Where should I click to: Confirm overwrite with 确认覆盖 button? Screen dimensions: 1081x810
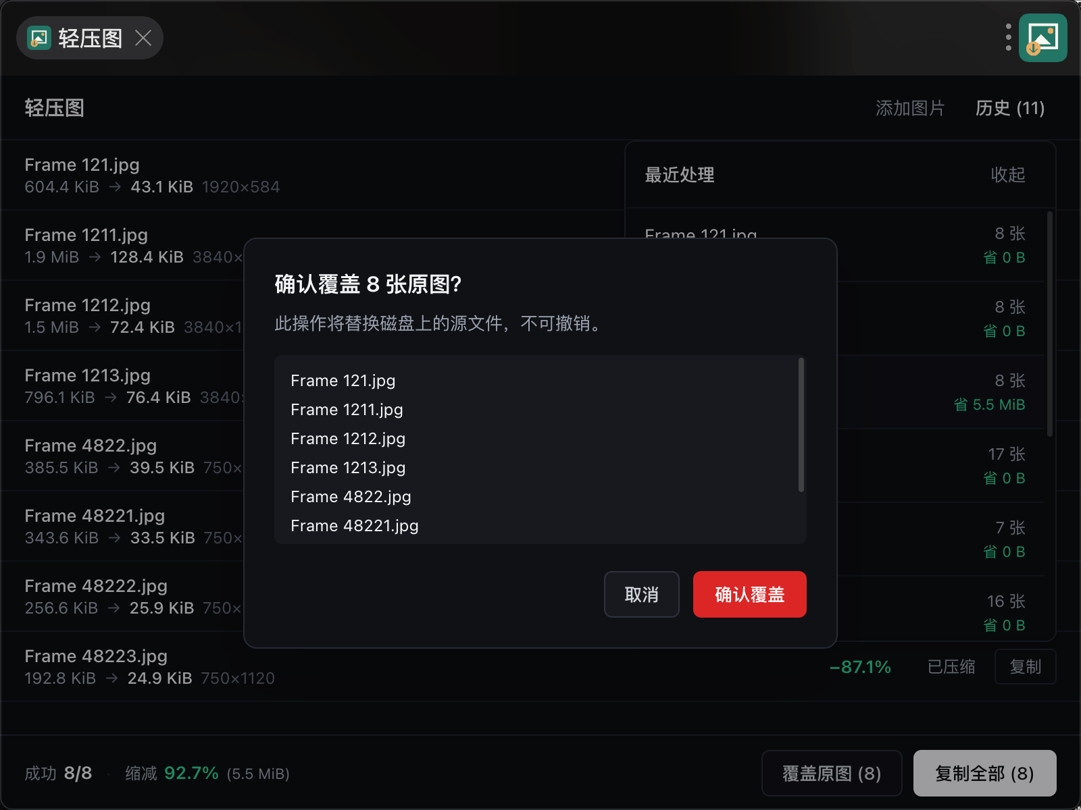(x=750, y=594)
